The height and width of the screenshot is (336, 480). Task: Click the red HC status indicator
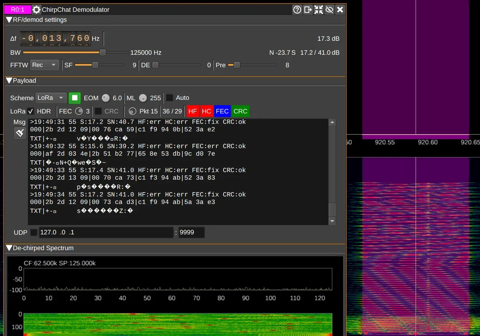(x=206, y=111)
